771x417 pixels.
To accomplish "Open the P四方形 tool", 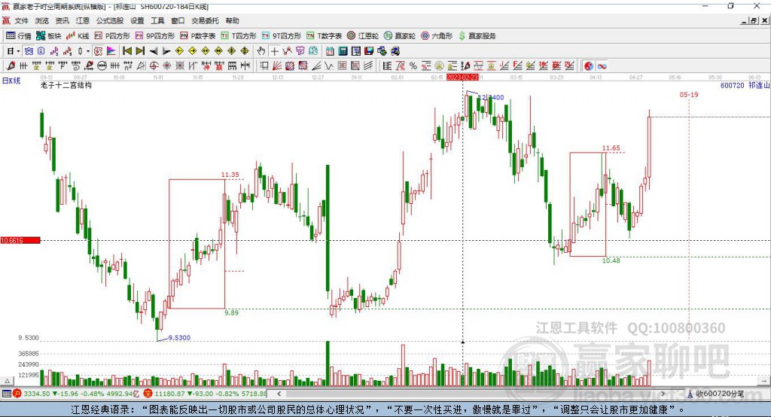I will click(x=112, y=36).
